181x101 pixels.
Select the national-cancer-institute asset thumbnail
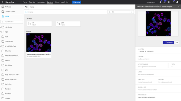pyautogui.click(x=39, y=43)
